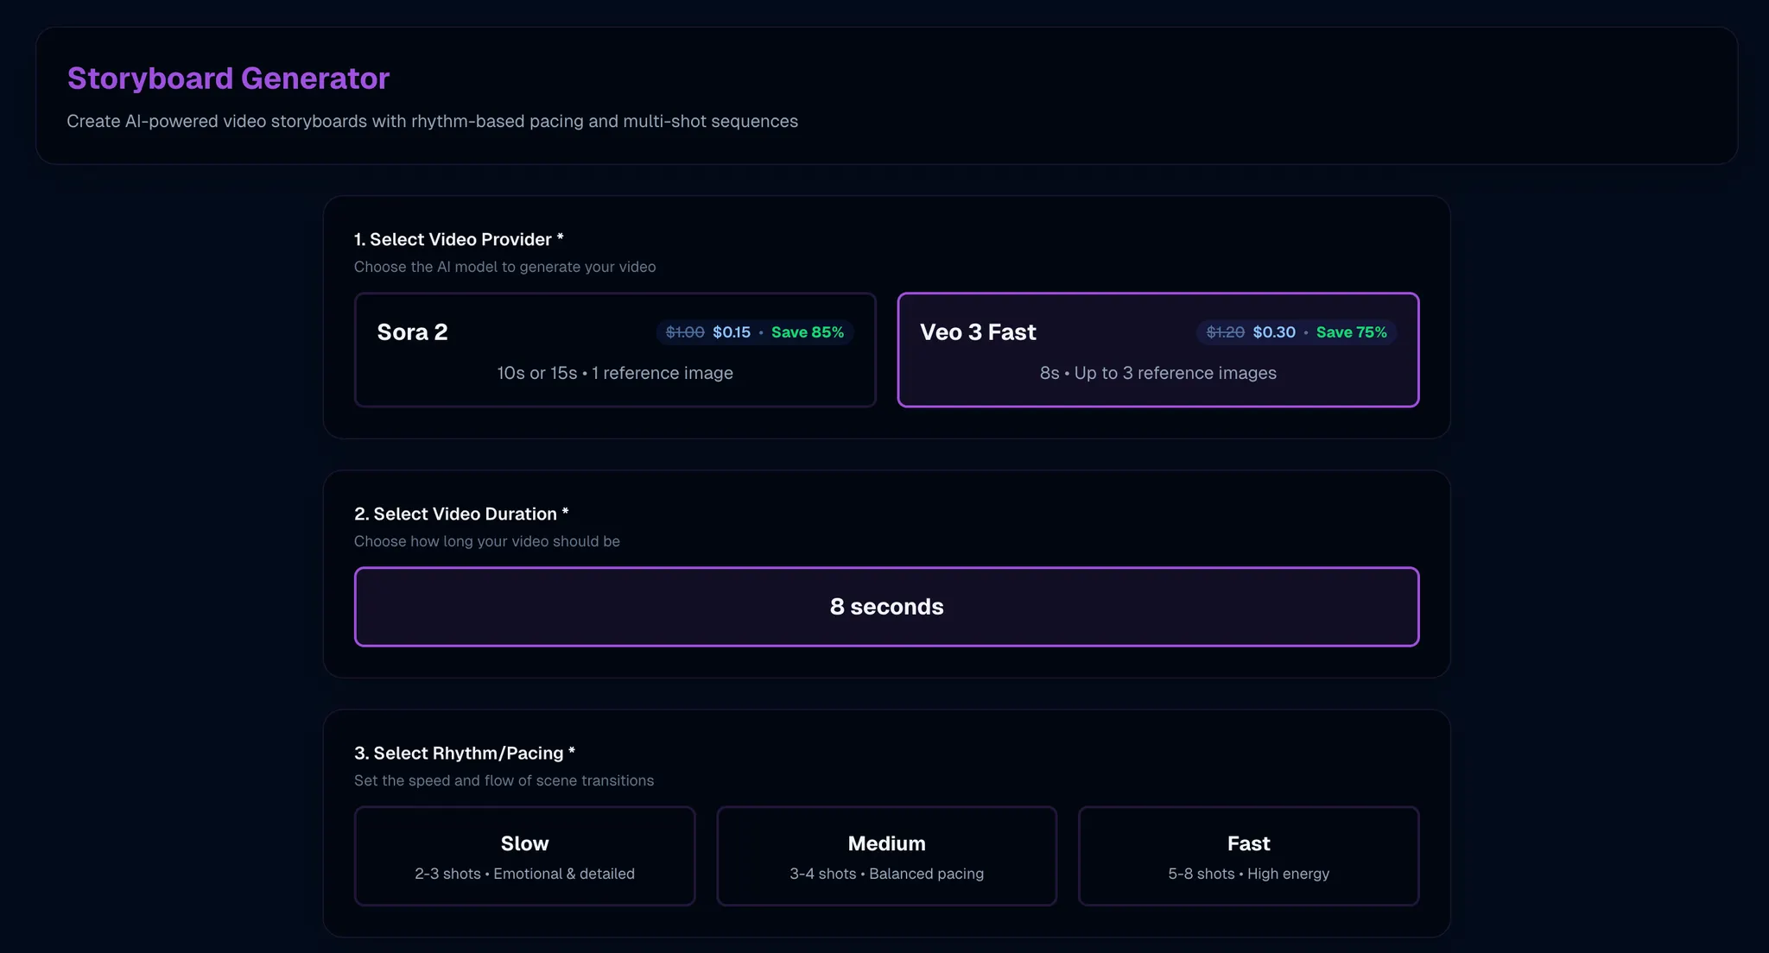Click the '2-3 shots • Emotional & detailed' description
Image resolution: width=1769 pixels, height=953 pixels.
click(x=524, y=874)
